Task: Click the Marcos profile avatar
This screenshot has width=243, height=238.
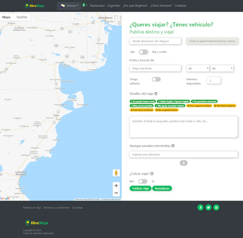Action: [62, 6]
